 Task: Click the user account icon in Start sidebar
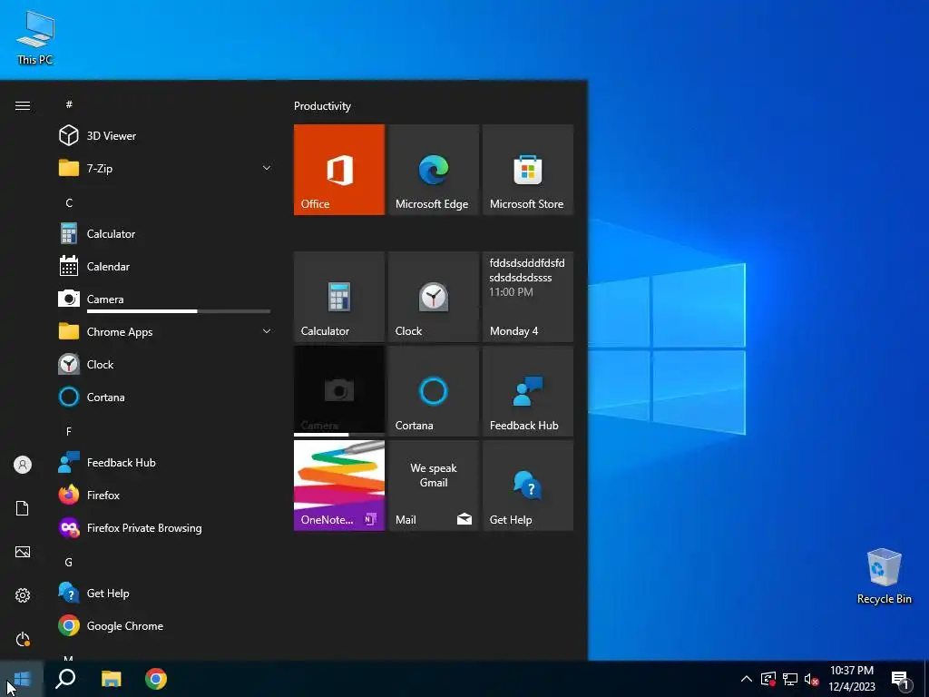[23, 465]
